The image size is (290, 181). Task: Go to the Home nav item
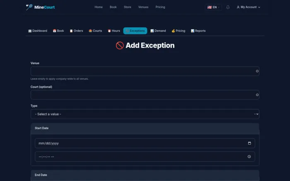99,7
